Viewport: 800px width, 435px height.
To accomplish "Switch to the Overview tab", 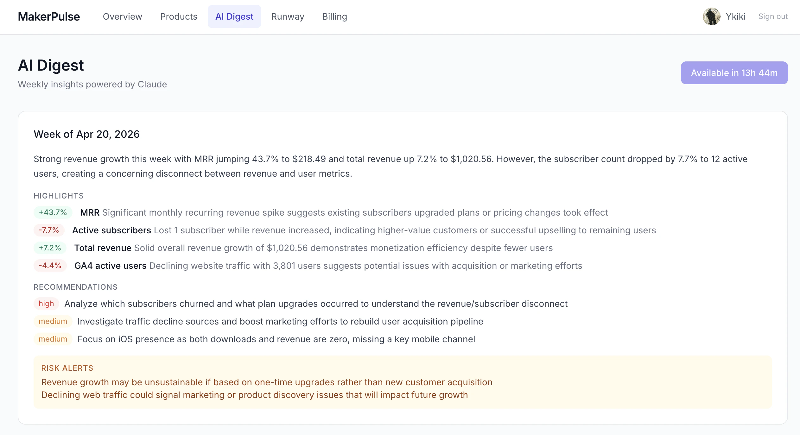I will (123, 16).
